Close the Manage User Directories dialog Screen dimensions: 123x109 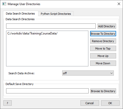(x=119, y=4)
